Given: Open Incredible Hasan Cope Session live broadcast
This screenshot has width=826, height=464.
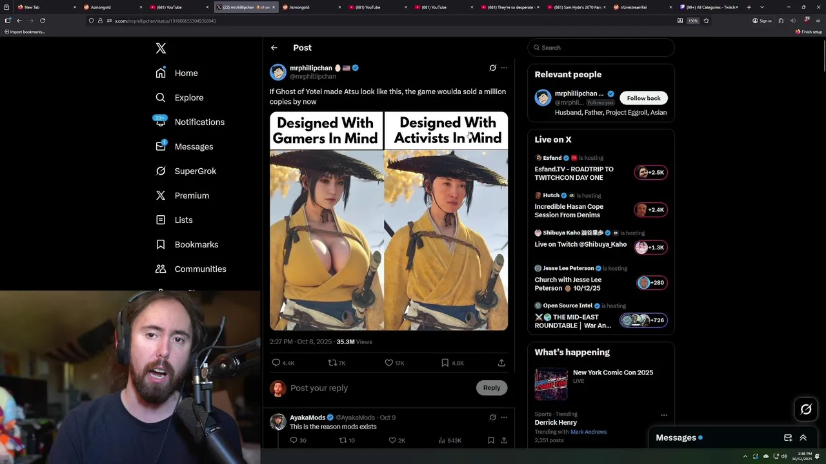Looking at the screenshot, I should tap(569, 211).
